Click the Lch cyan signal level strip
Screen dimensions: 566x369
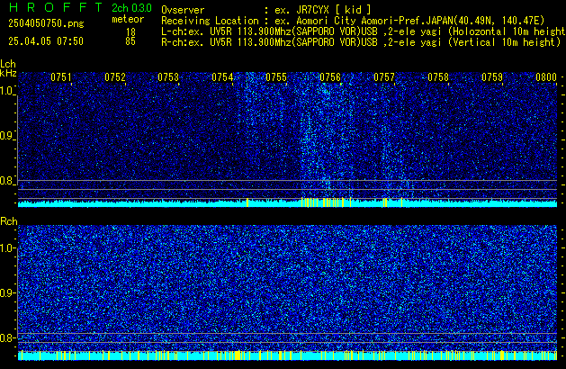tap(287, 202)
